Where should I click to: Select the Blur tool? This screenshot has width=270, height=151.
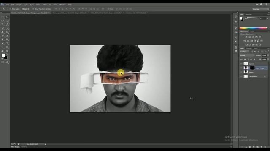point(3,40)
